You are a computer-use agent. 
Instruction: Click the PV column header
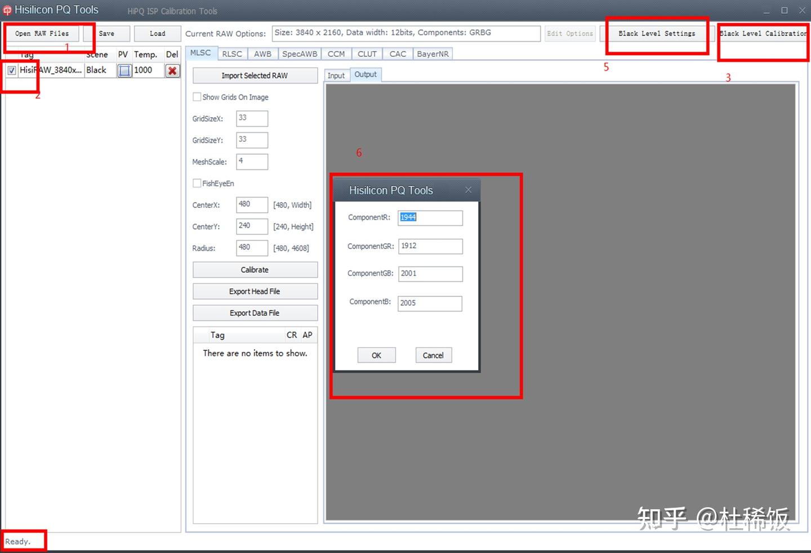123,55
